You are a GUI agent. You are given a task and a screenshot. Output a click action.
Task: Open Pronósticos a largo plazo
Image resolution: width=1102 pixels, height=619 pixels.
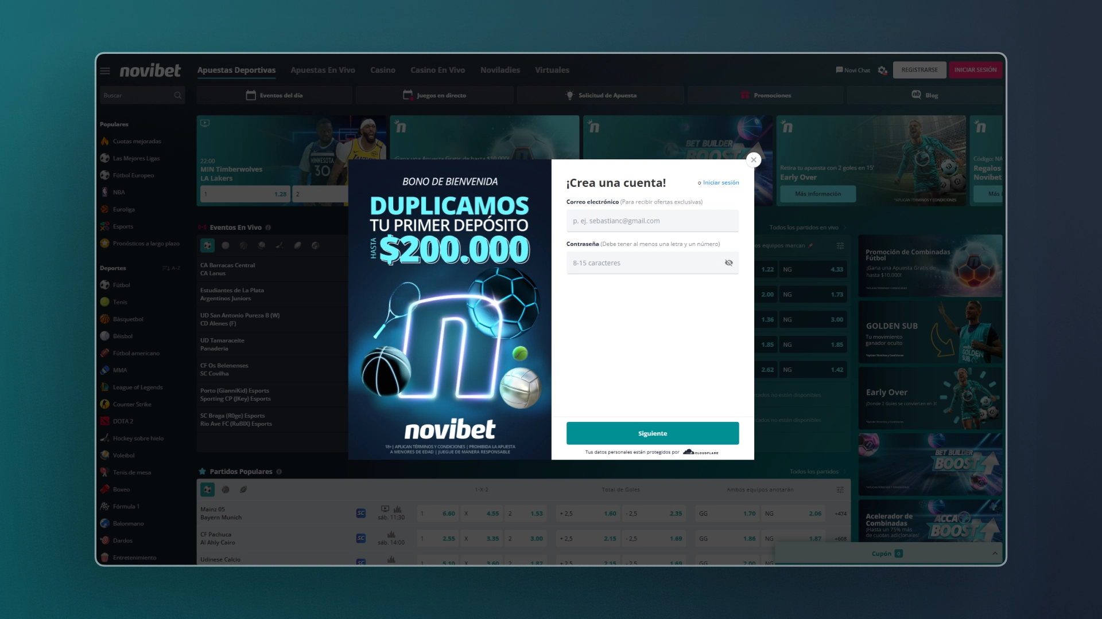coord(140,244)
